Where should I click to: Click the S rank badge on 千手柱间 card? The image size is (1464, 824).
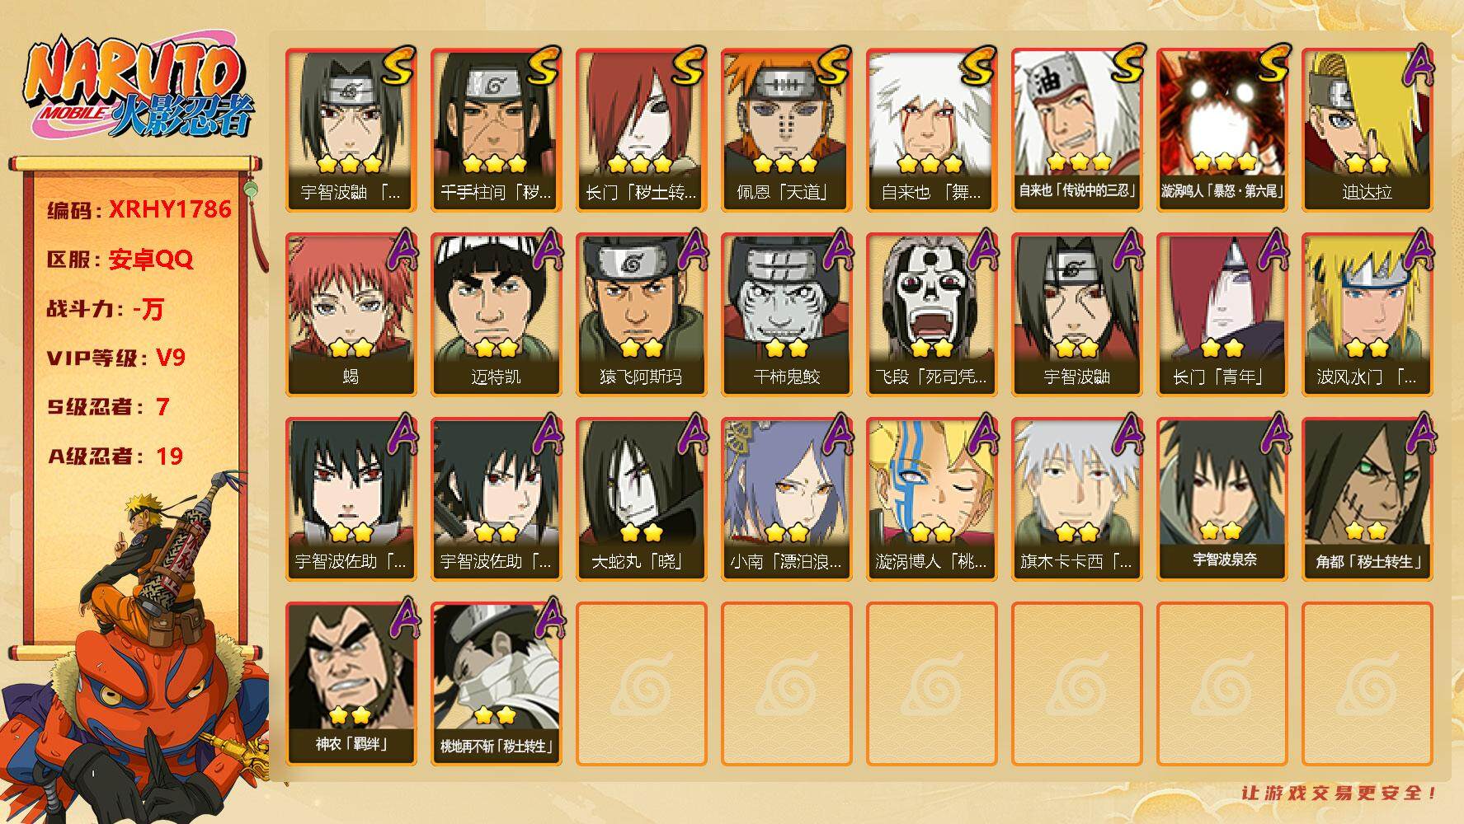545,66
